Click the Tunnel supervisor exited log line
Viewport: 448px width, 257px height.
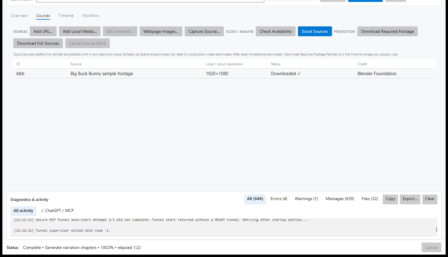pos(62,230)
